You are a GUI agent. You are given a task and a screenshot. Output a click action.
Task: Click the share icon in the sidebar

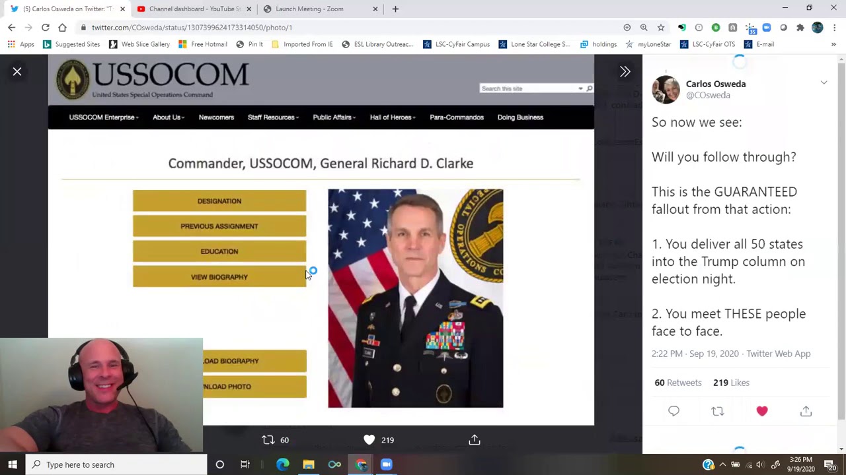pyautogui.click(x=806, y=411)
